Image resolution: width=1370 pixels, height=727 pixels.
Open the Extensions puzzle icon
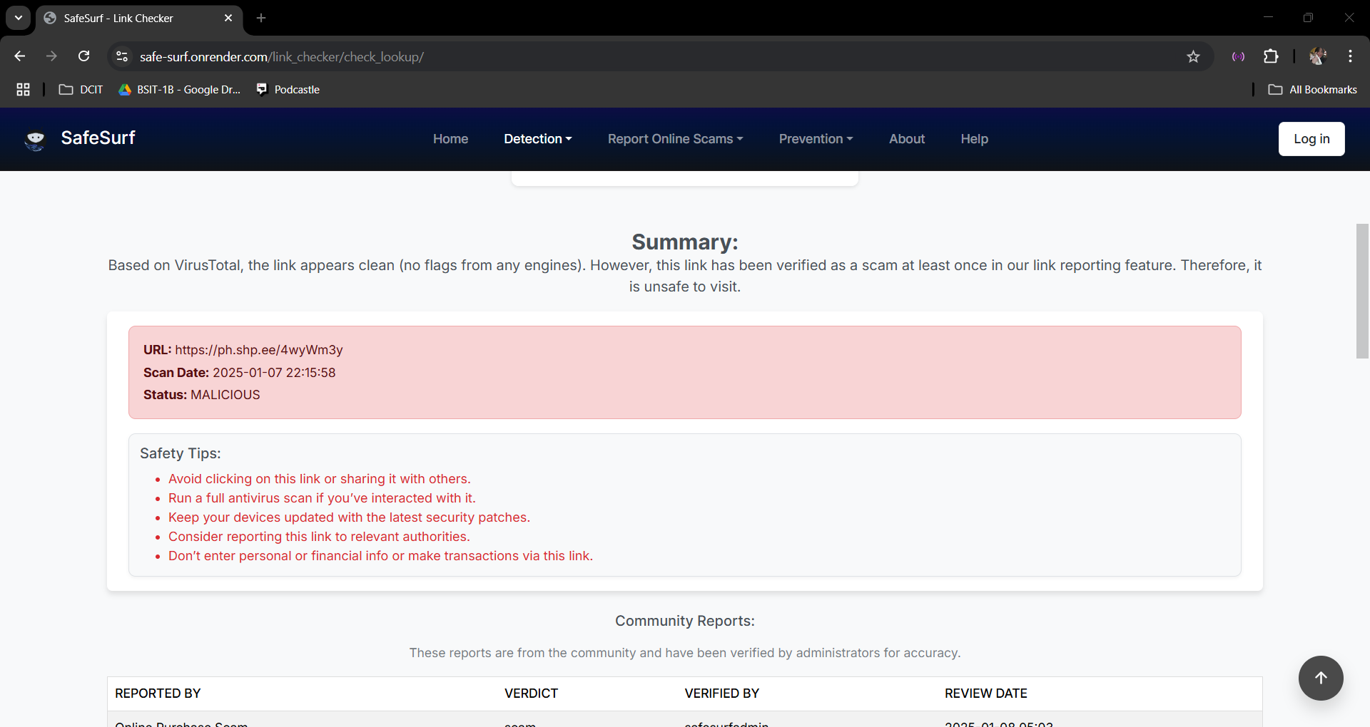click(x=1271, y=56)
